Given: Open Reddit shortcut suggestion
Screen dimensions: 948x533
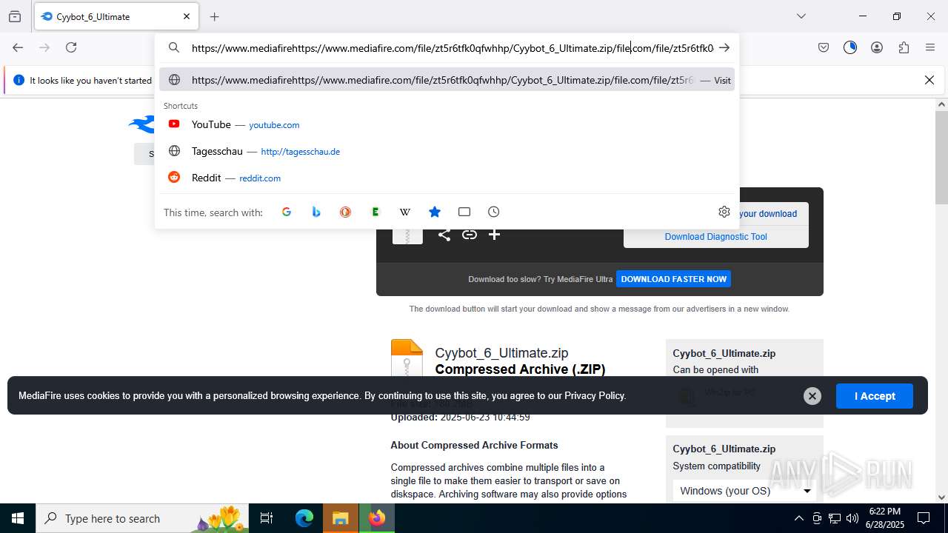Looking at the screenshot, I should (x=447, y=178).
